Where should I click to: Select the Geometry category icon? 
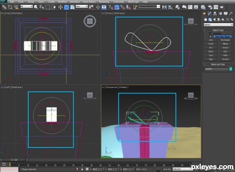(x=206, y=20)
